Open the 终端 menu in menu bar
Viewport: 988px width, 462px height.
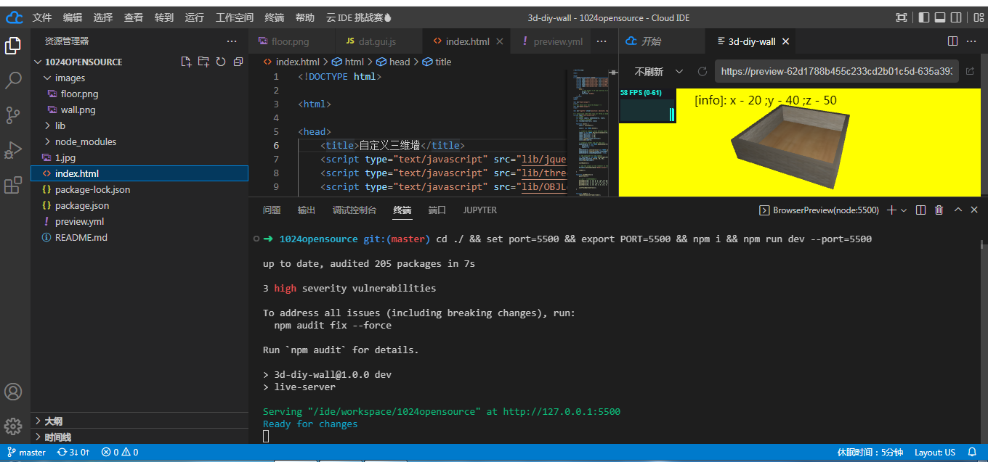274,18
